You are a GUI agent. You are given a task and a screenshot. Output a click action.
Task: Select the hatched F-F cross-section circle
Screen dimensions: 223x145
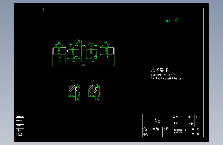point(73,89)
